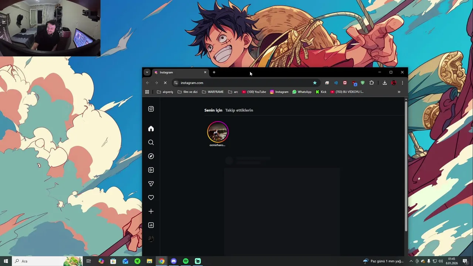The image size is (473, 266).
Task: Show hidden system tray icons
Action: (x=411, y=261)
